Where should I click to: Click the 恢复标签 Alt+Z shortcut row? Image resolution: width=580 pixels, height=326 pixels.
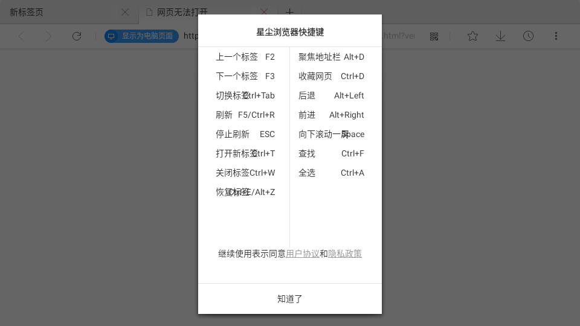(x=245, y=192)
